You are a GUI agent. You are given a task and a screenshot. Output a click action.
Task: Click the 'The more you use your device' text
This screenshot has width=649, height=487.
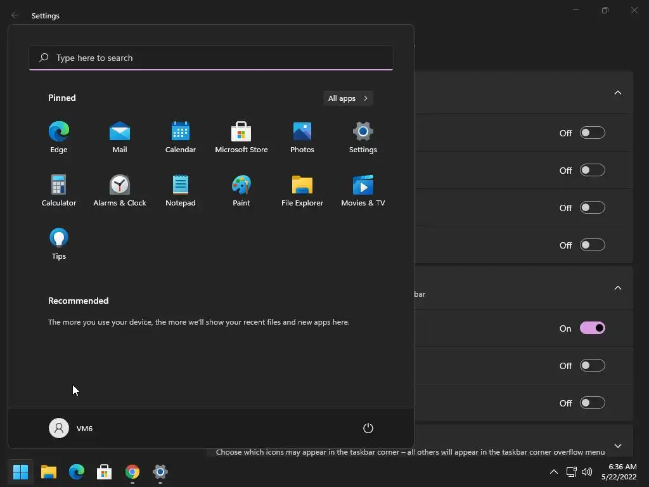[198, 321]
